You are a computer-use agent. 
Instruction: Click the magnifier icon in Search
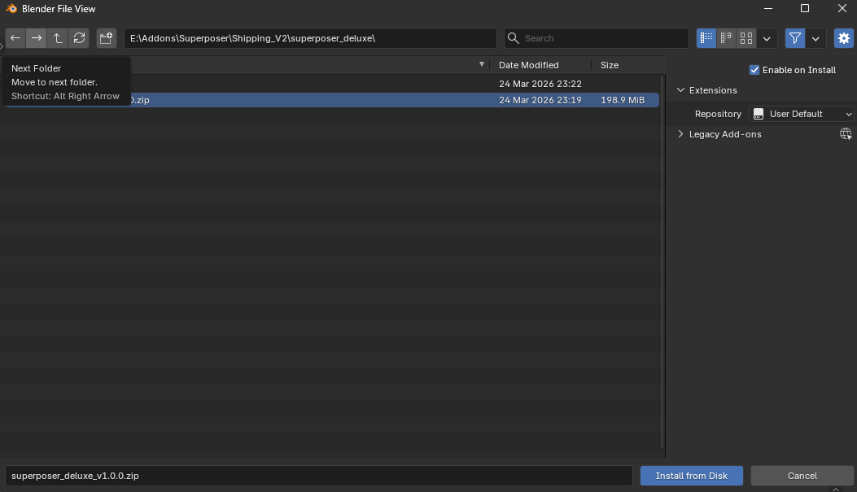(514, 38)
